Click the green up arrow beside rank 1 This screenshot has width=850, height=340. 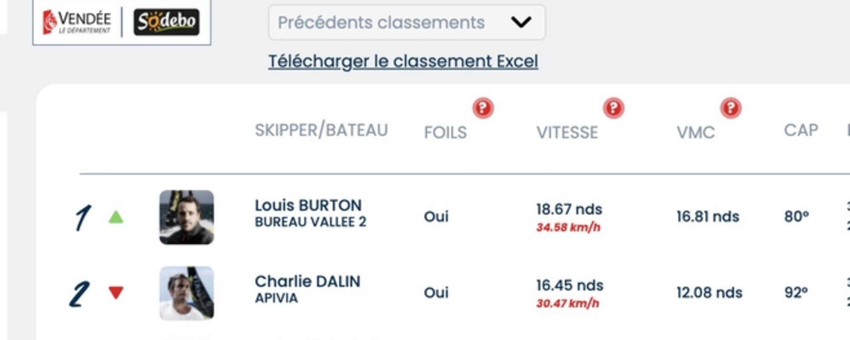point(116,217)
